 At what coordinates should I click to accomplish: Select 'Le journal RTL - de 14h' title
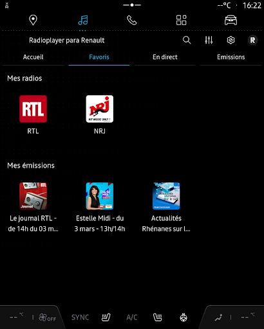33,224
